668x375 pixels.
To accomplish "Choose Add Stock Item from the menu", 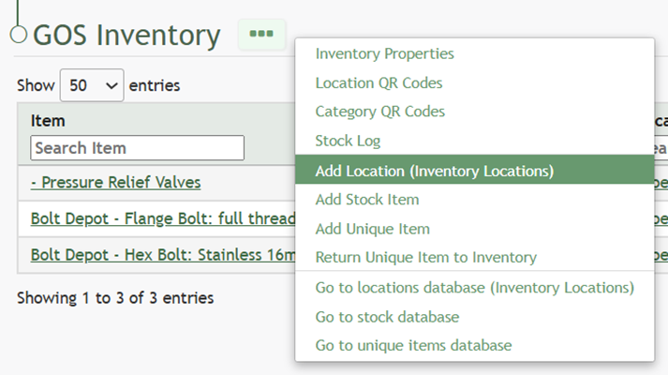I will (366, 200).
